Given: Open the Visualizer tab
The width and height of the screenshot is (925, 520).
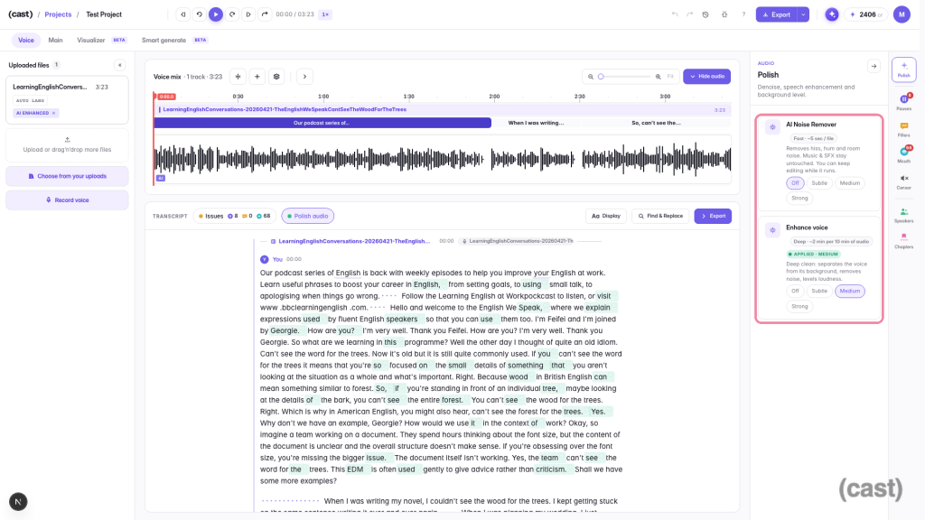Looking at the screenshot, I should point(91,40).
